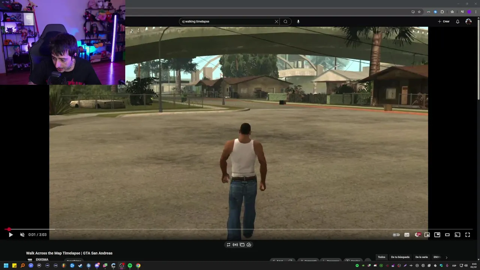480x270 pixels.
Task: Turn on subtitles in the player
Action: pyautogui.click(x=407, y=235)
